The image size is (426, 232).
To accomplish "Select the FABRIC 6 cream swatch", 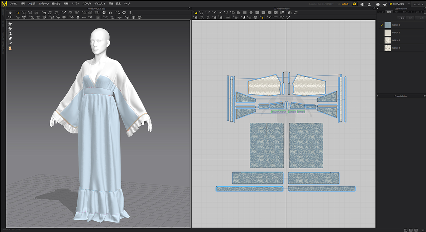I will (x=388, y=32).
